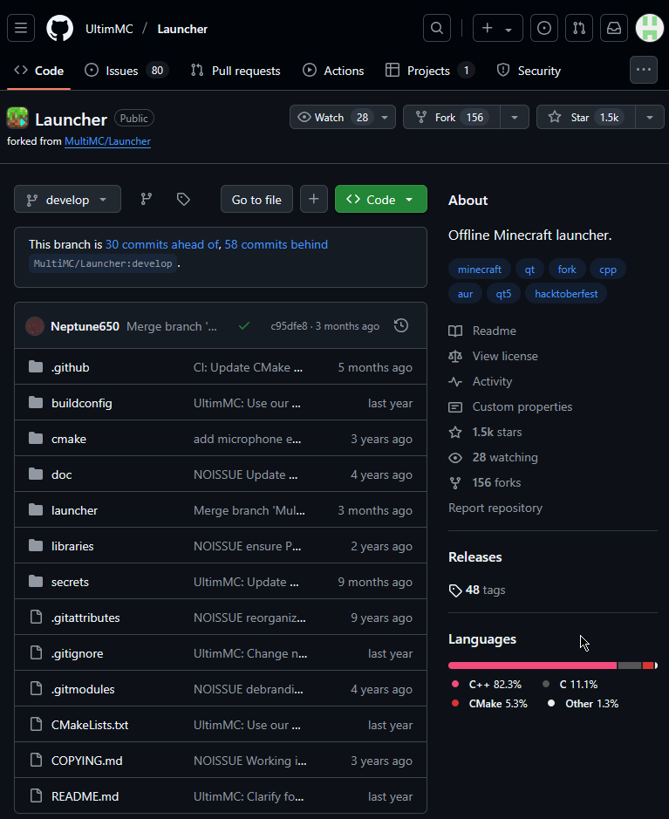Open the Security tab
The width and height of the screenshot is (669, 819).
529,71
